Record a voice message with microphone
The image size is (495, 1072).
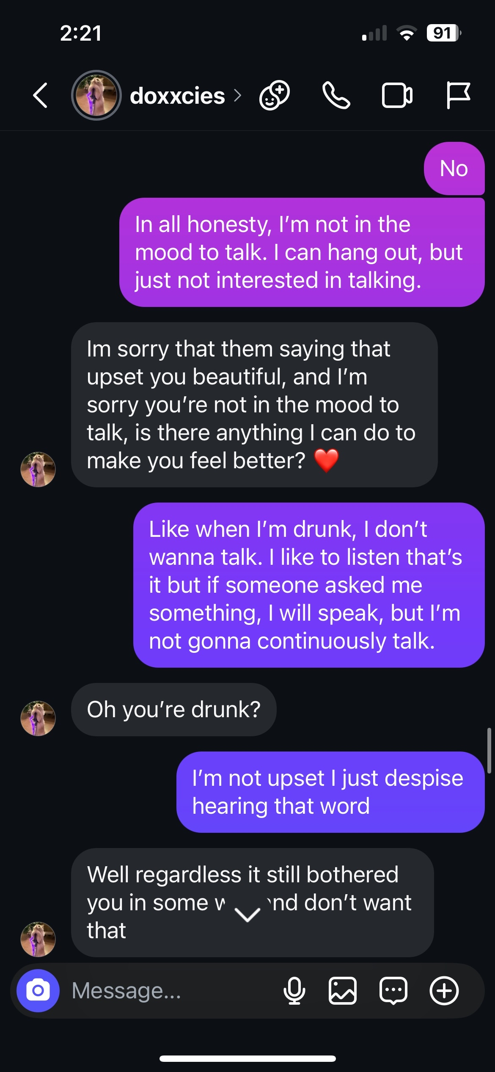294,991
